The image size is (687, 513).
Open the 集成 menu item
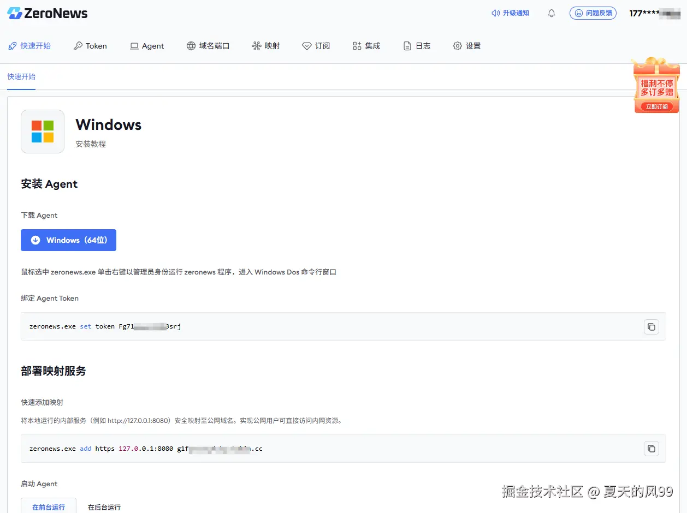(x=366, y=46)
